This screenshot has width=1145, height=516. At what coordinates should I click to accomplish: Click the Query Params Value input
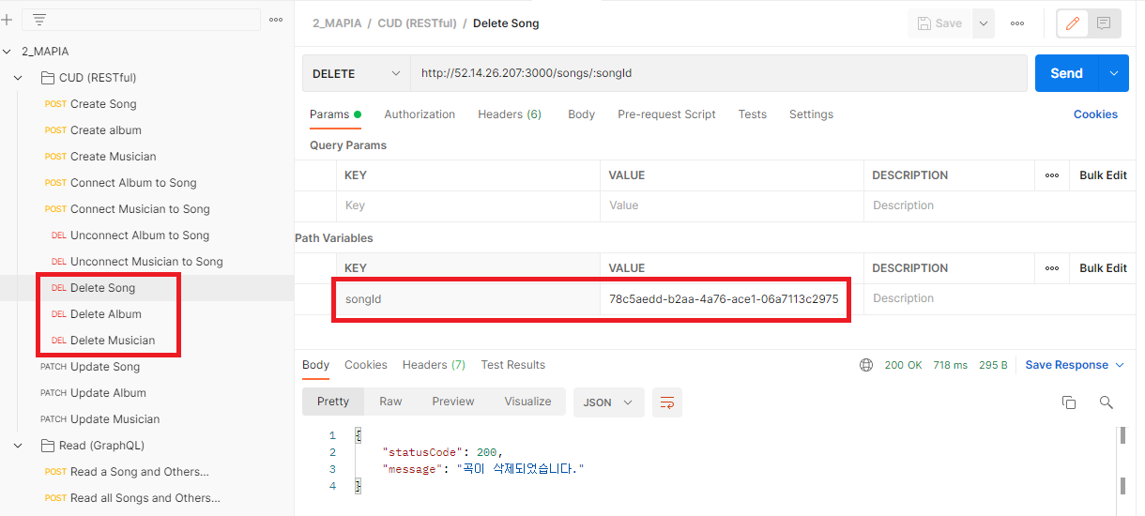coord(732,205)
